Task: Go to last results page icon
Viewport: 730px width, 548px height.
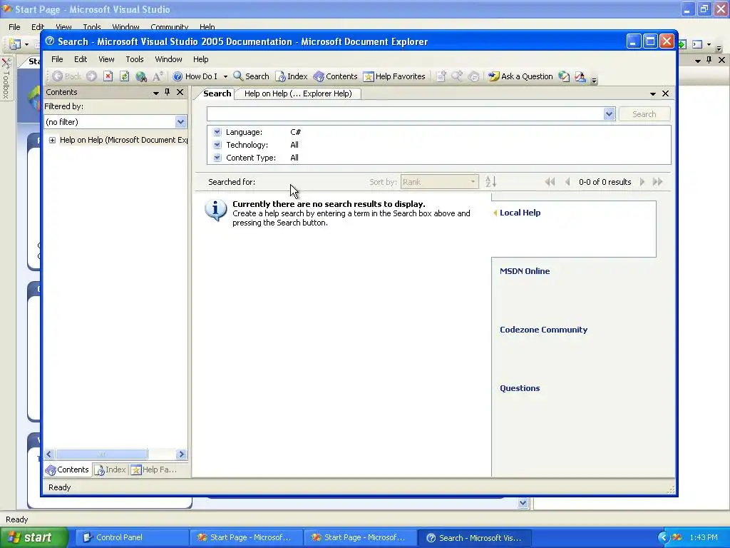Action: (658, 182)
